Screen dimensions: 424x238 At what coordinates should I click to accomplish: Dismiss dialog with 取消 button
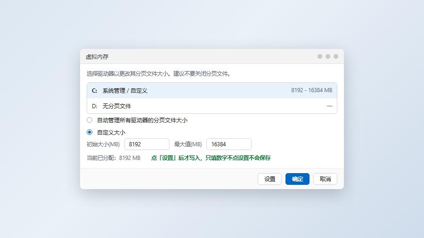(x=325, y=179)
